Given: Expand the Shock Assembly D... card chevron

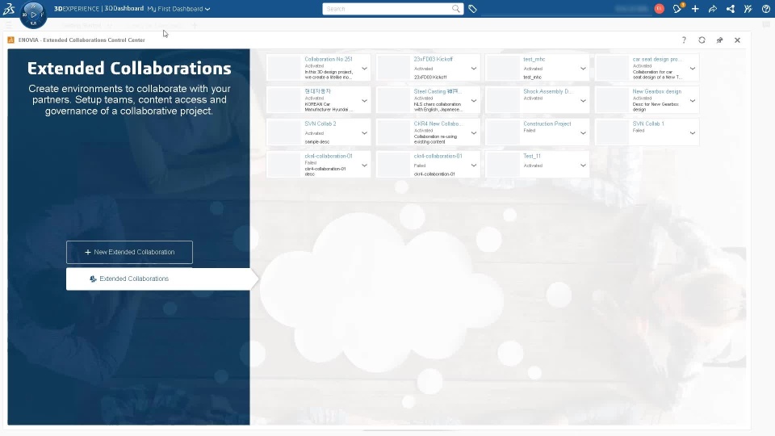Looking at the screenshot, I should 583,101.
